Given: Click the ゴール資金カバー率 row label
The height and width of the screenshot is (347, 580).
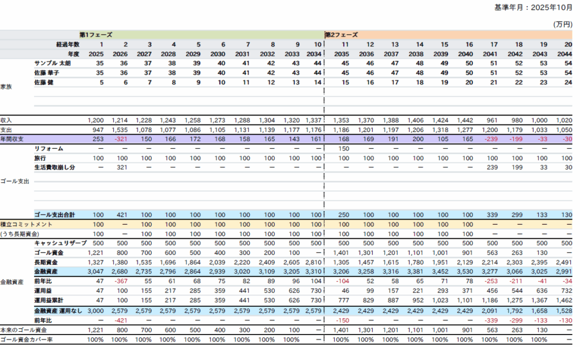Looking at the screenshot, I should point(25,340).
